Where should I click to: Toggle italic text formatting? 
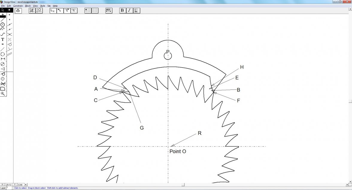click(129, 10)
